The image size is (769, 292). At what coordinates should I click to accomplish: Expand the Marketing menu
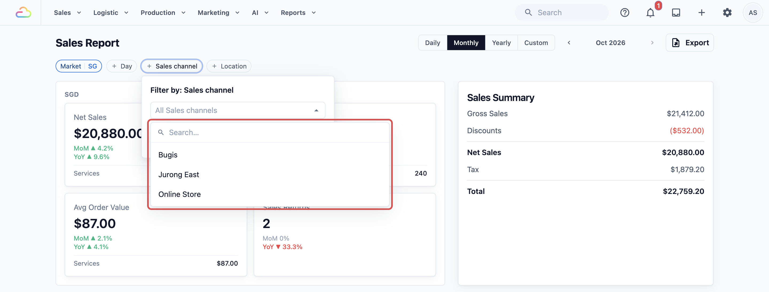pos(218,13)
